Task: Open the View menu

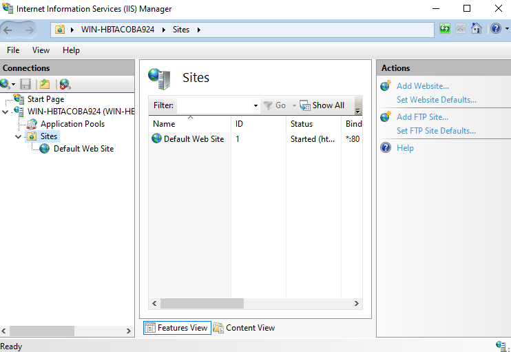Action: [41, 50]
